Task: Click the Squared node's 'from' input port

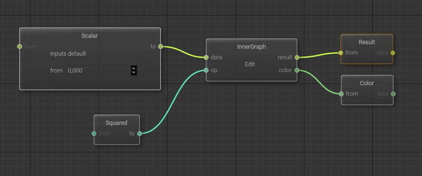Action: click(94, 134)
